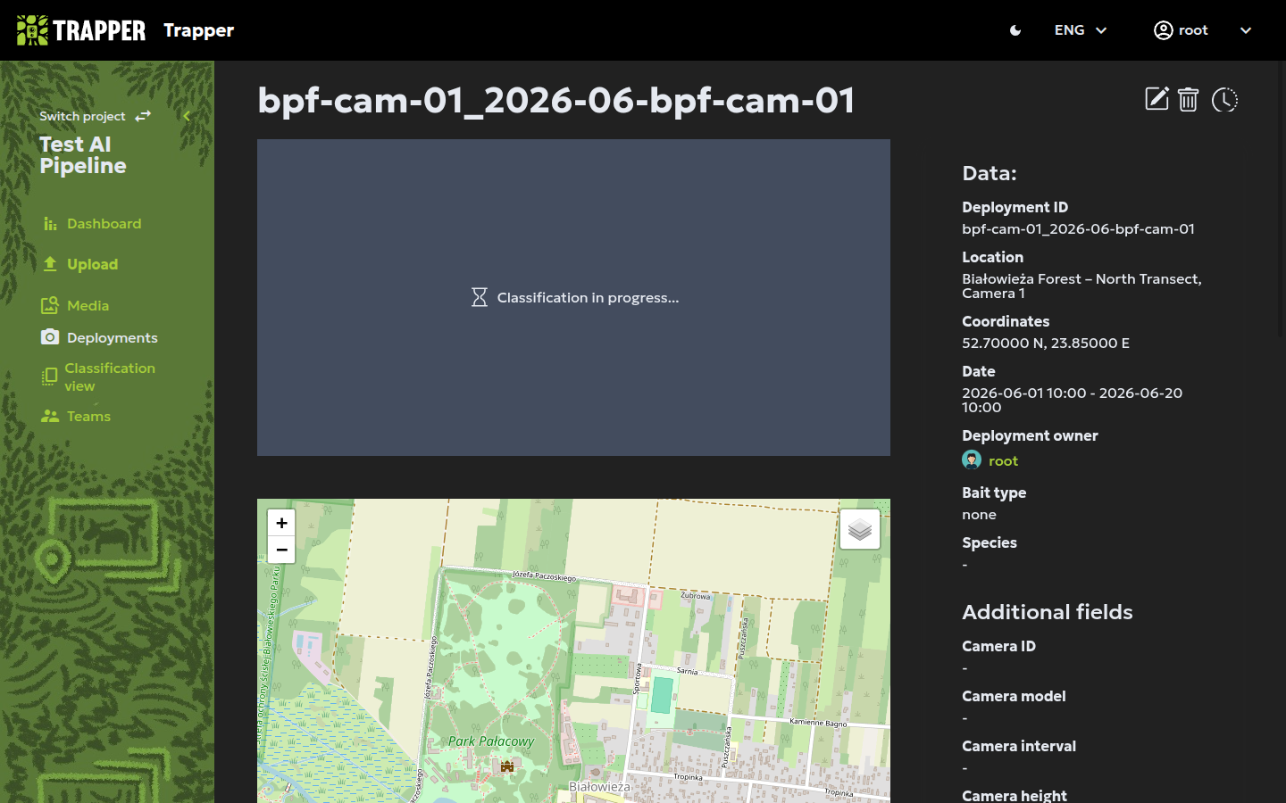Image resolution: width=1286 pixels, height=803 pixels.
Task: Click the Switch project arrows icon
Action: coord(143,116)
